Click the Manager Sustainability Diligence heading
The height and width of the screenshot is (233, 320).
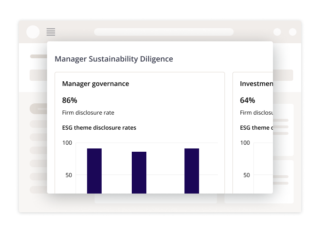114,59
